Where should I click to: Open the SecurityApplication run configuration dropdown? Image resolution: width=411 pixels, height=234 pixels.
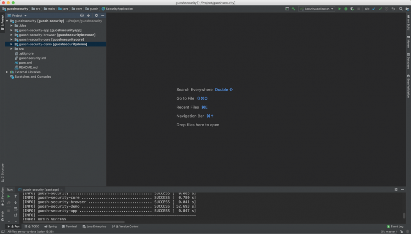coord(316,9)
